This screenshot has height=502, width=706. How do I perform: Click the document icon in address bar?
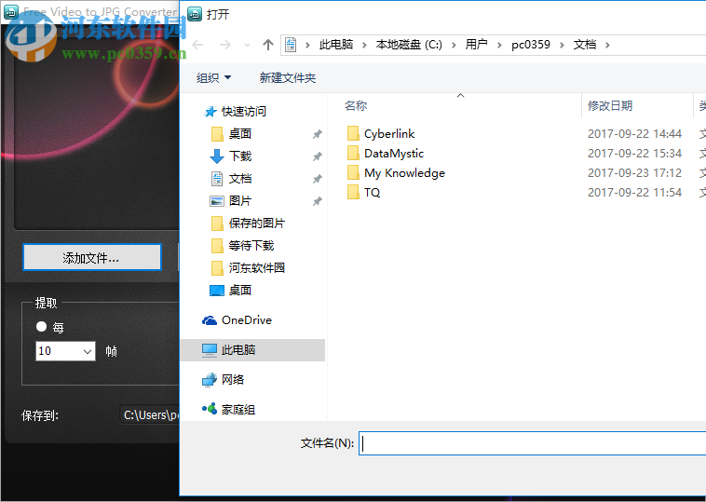click(291, 45)
